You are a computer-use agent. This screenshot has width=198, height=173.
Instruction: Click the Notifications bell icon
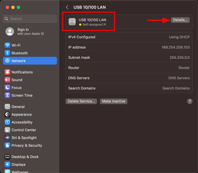point(7,72)
